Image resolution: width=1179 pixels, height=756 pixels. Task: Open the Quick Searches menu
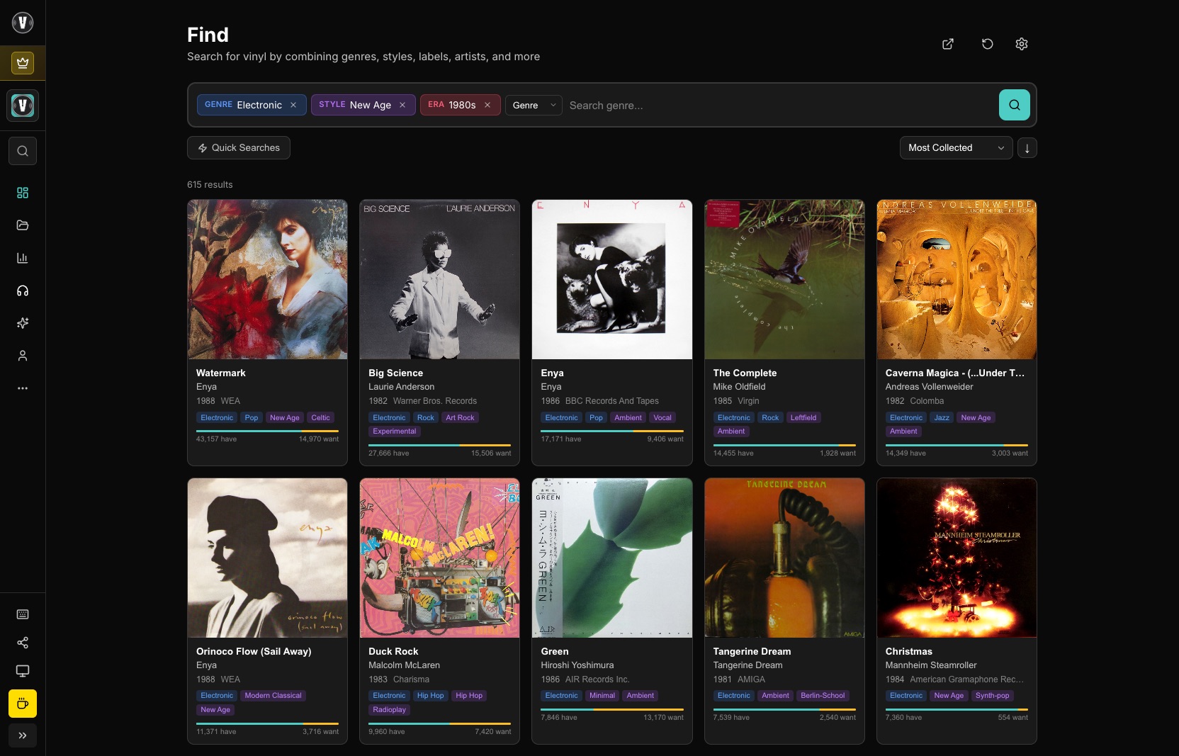coord(238,147)
